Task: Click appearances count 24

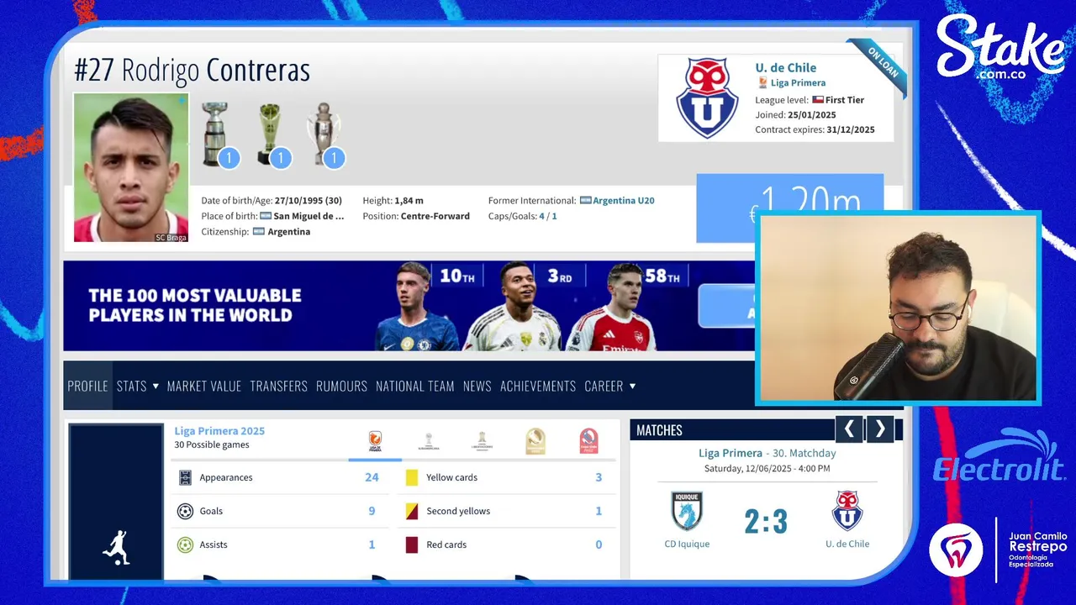Action: point(372,477)
